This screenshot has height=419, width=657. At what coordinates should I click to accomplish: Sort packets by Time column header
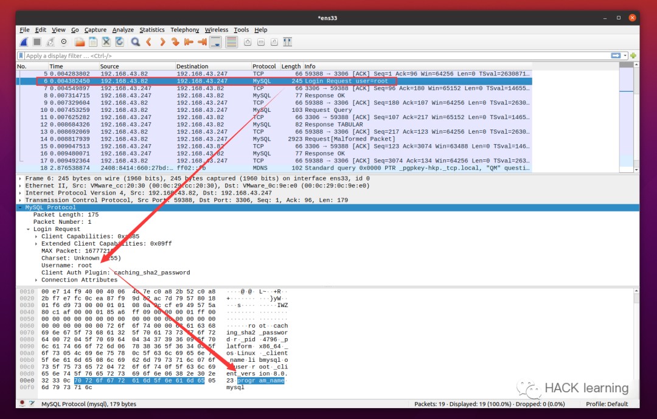pyautogui.click(x=74, y=66)
